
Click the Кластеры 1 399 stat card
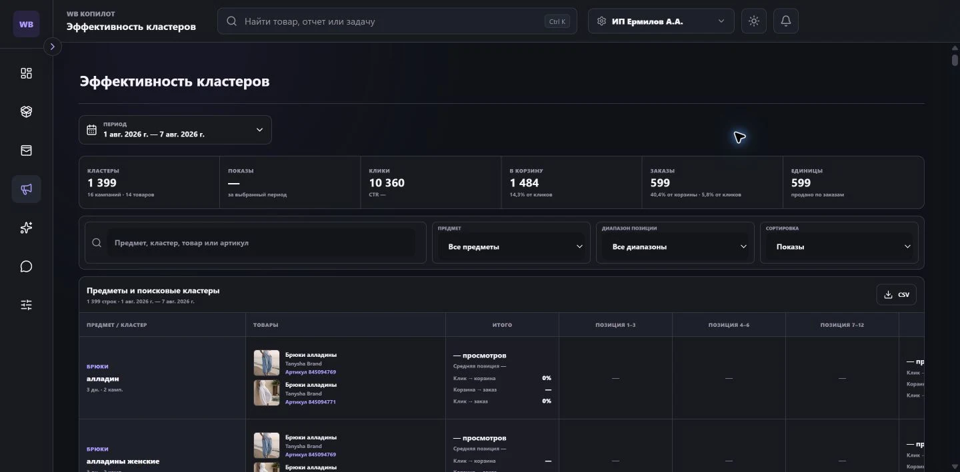(149, 182)
